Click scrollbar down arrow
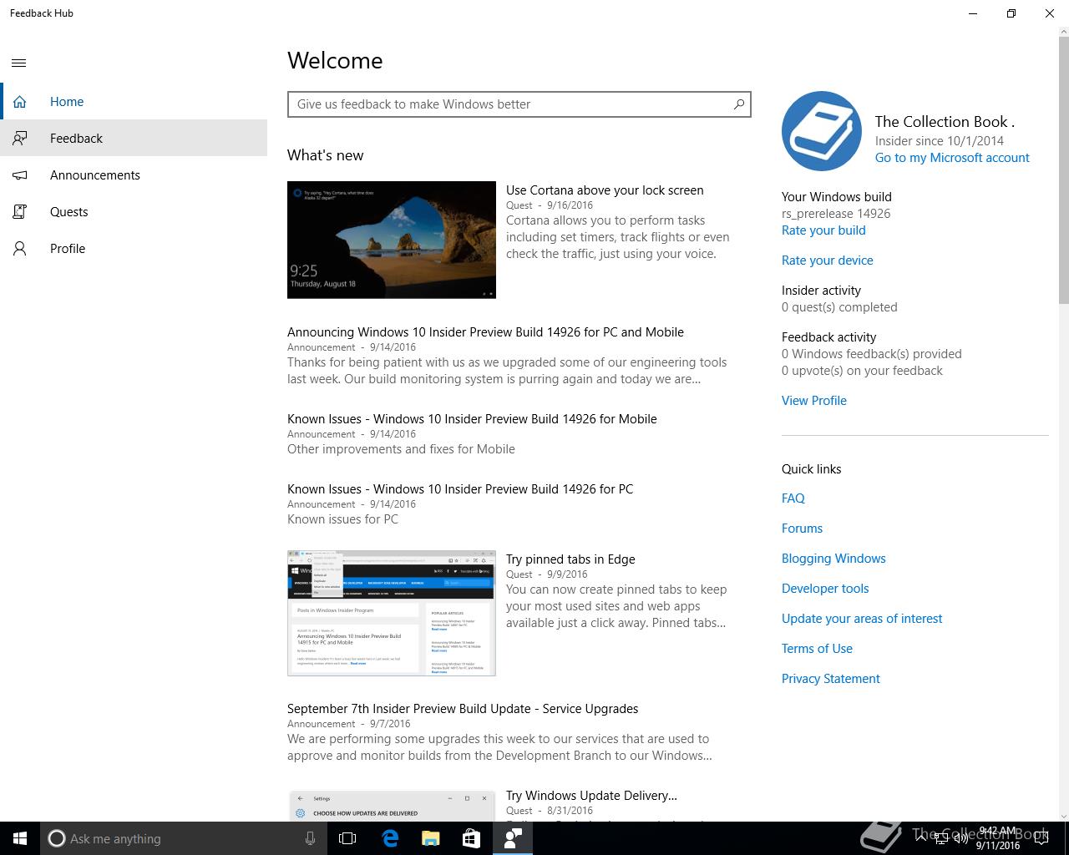Image resolution: width=1069 pixels, height=855 pixels. (x=1063, y=815)
